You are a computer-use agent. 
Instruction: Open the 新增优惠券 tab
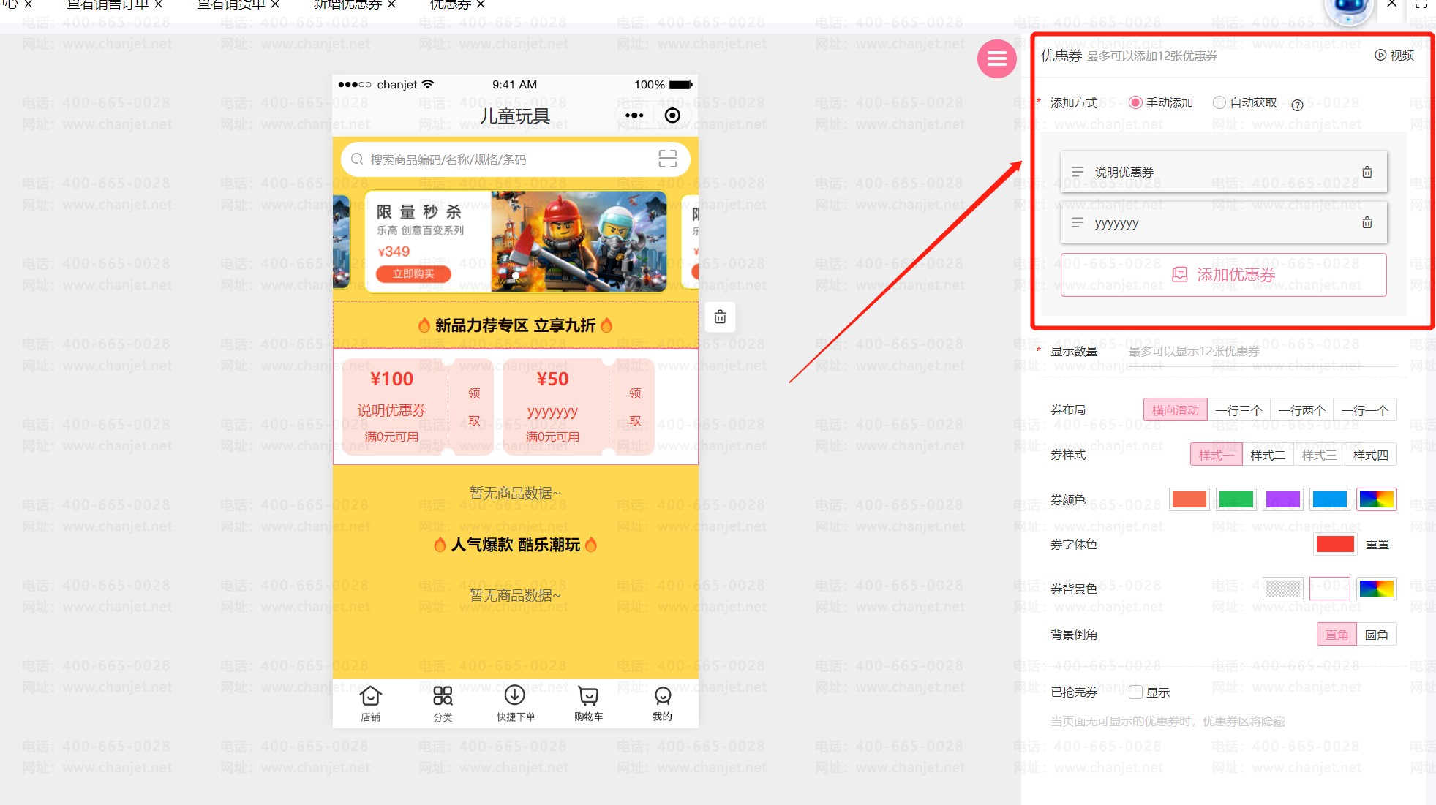(347, 4)
